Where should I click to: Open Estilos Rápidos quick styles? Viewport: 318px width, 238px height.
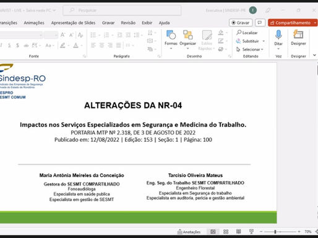tap(207, 40)
